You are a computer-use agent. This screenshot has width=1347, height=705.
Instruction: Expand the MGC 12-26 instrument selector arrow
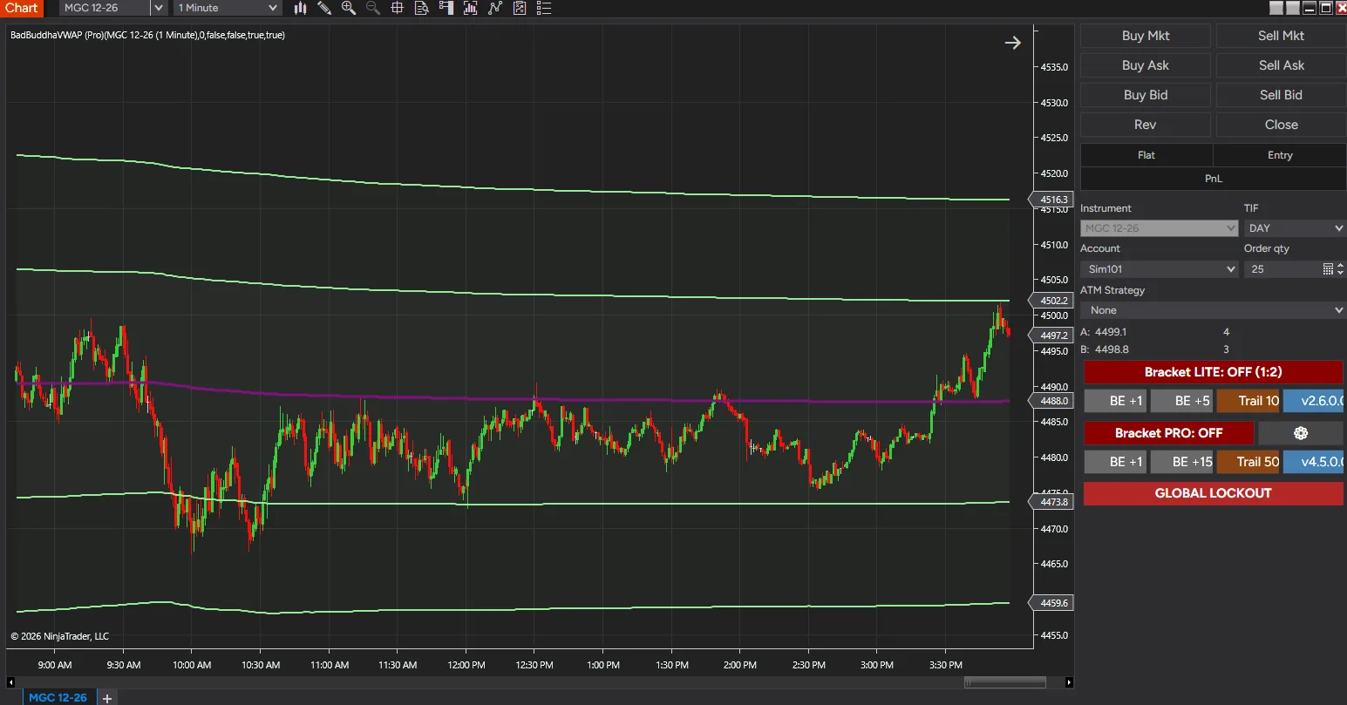[x=158, y=8]
